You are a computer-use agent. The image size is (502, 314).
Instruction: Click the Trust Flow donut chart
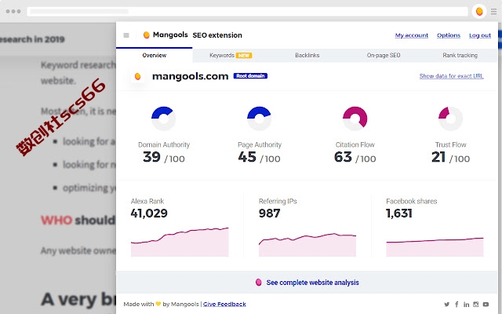pyautogui.click(x=450, y=119)
